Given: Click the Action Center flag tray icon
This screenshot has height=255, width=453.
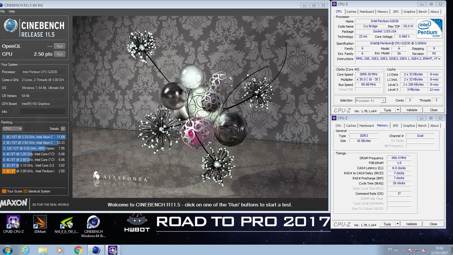Looking at the screenshot, I should 410,250.
